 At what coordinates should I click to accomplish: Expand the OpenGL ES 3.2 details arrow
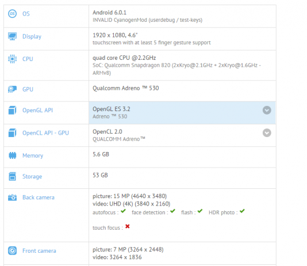(267, 110)
